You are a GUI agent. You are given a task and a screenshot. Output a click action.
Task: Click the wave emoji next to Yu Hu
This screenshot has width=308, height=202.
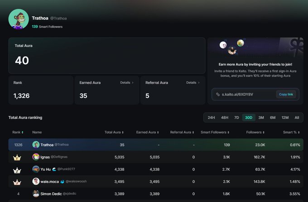tap(54, 169)
